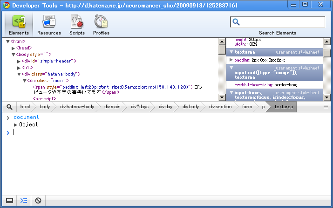Select div.day breadcrumb
The height and width of the screenshot is (208, 333).
pyautogui.click(x=166, y=107)
